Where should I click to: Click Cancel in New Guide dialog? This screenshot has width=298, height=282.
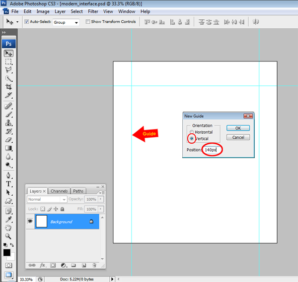[x=238, y=137]
